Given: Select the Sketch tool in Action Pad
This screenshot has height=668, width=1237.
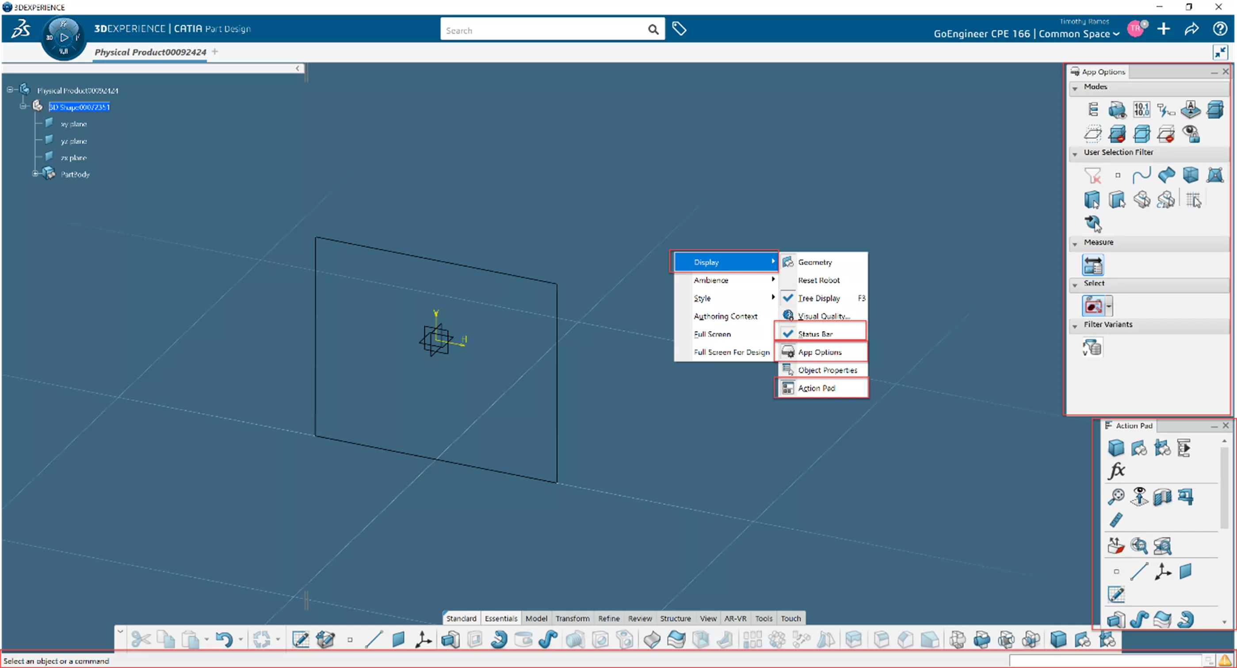Looking at the screenshot, I should click(x=1117, y=595).
